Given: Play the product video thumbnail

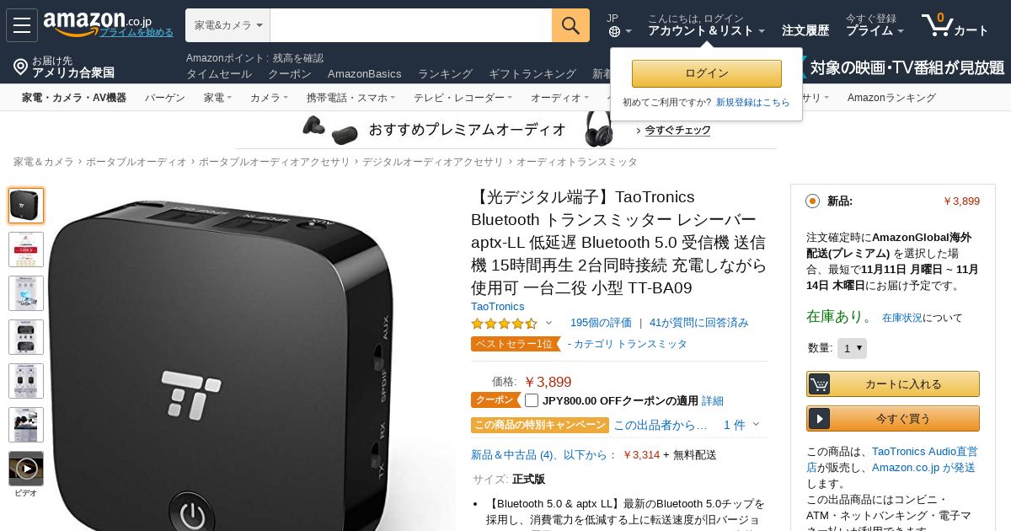Looking at the screenshot, I should coord(26,468).
